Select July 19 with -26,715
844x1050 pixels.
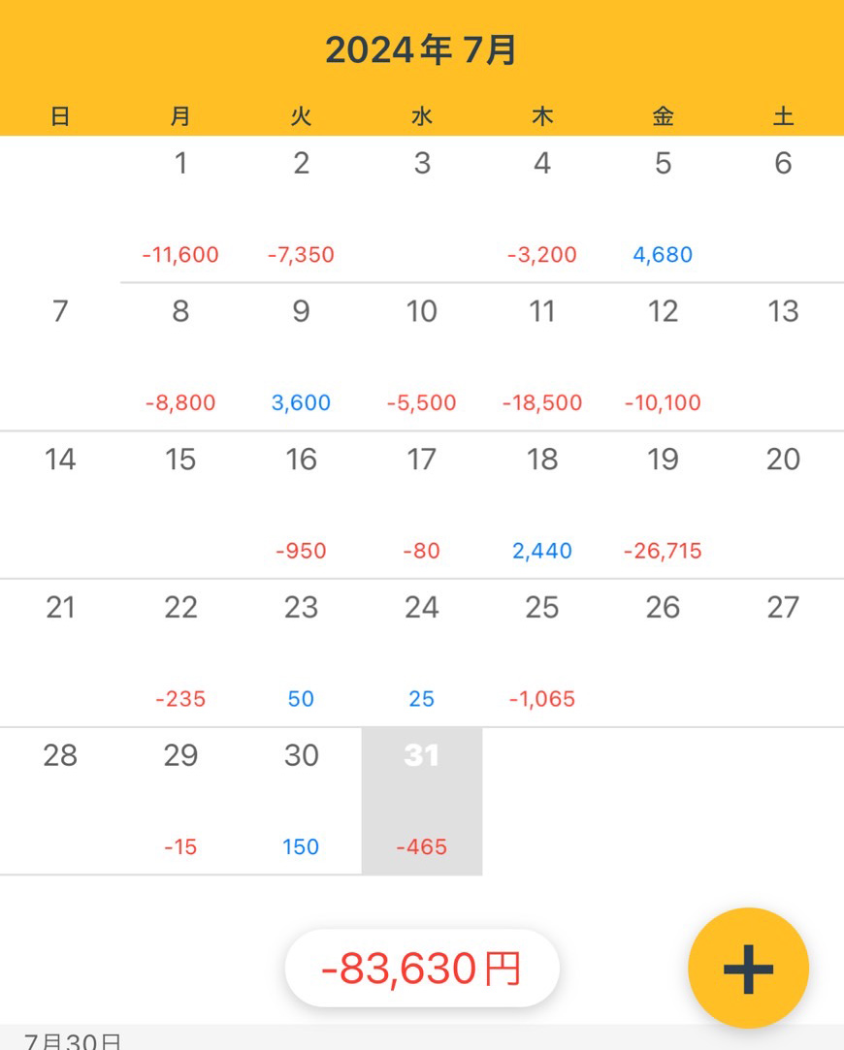(663, 505)
